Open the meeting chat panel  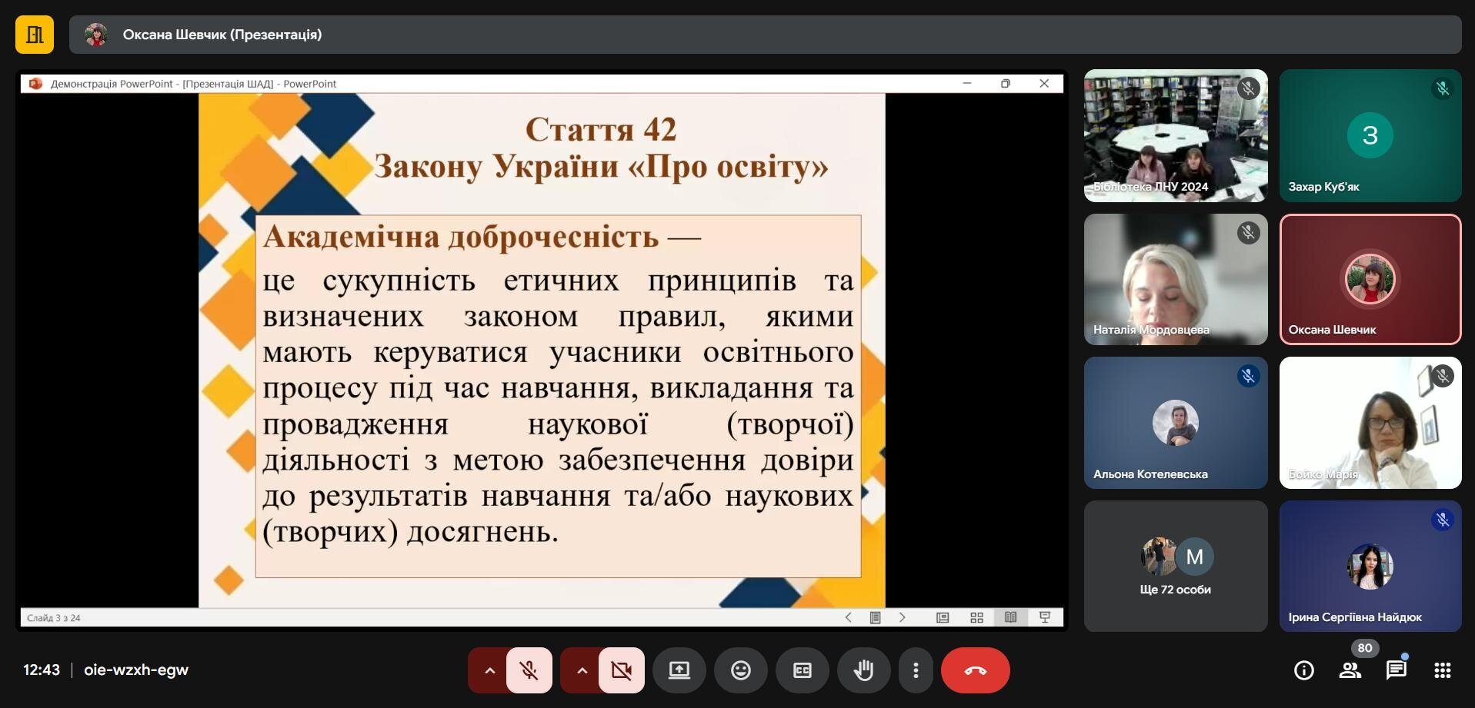click(x=1397, y=670)
